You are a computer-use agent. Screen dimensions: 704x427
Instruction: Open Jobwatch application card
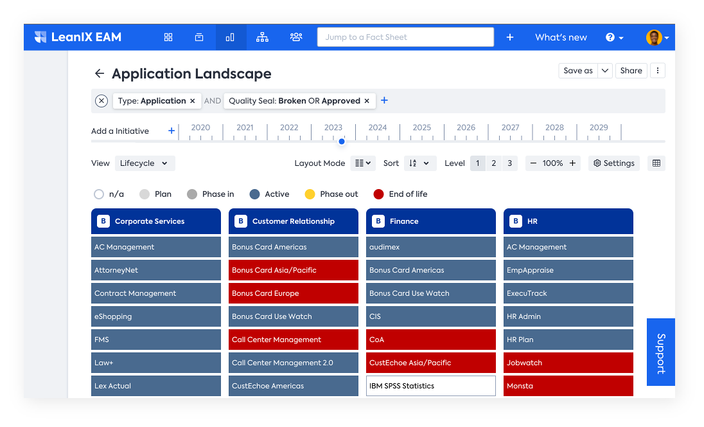point(568,363)
